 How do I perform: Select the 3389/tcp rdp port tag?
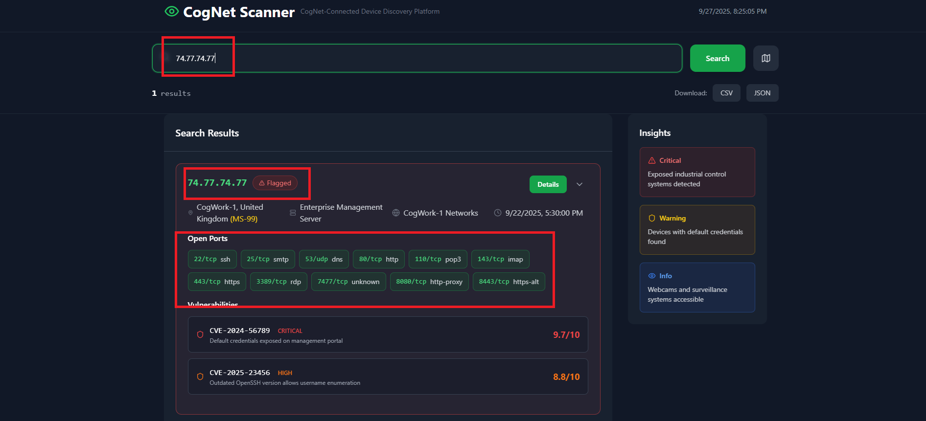tap(278, 282)
